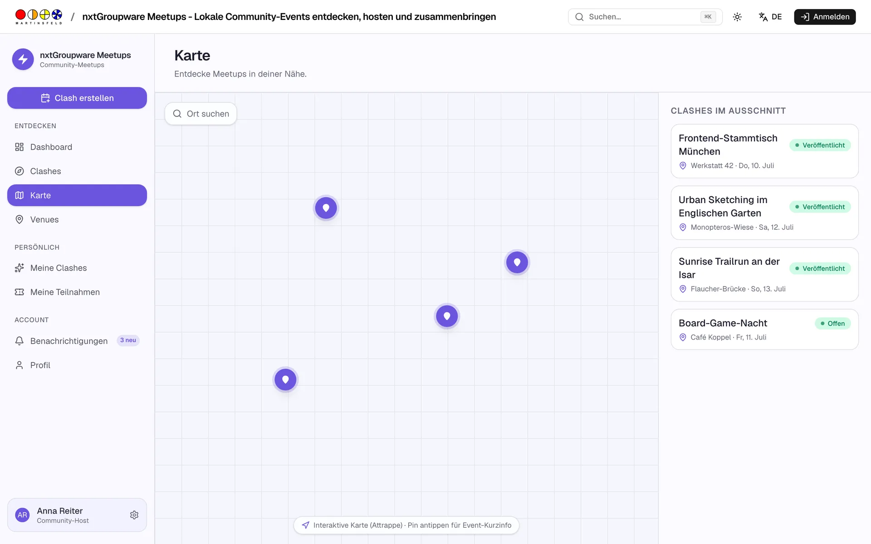The image size is (871, 544).
Task: Click the breadcrumb title nxtGroupware Meetups
Action: pyautogui.click(x=289, y=17)
